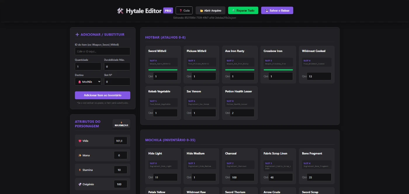The height and width of the screenshot is (194, 409).
Task: Click the Quantidade input field
Action: pyautogui.click(x=88, y=67)
